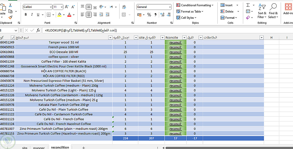Screen dimensions: 293x149
Task: Open the Format as Table menu
Action: click(x=190, y=11)
